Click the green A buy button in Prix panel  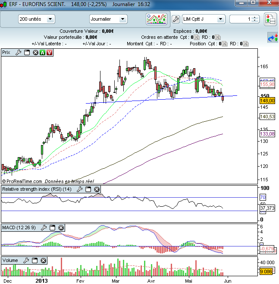coord(43,53)
